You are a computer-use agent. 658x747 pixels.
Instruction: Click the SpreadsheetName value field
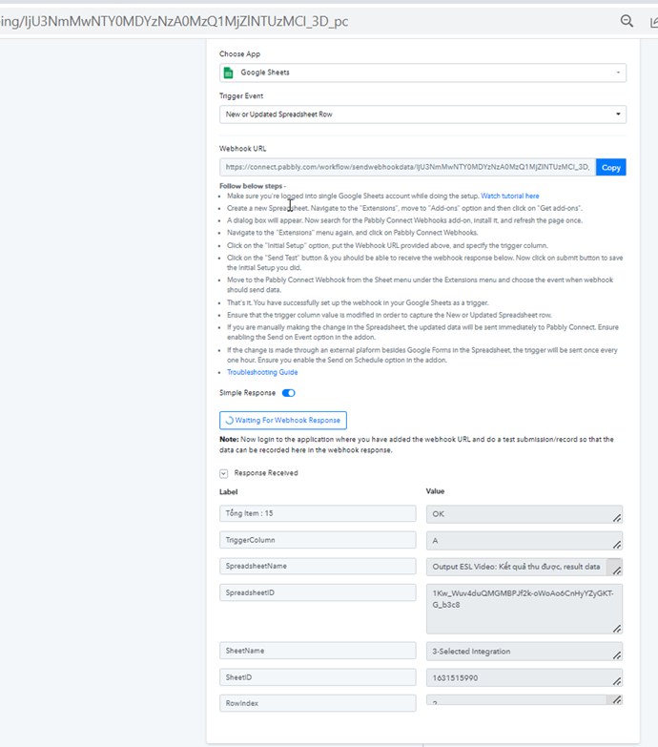coord(524,567)
